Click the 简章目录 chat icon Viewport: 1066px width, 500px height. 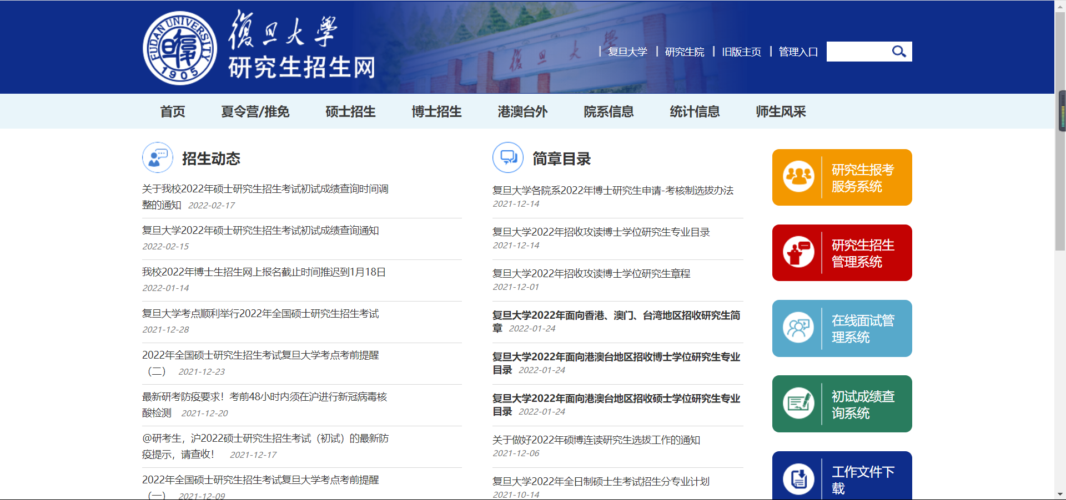(x=508, y=157)
